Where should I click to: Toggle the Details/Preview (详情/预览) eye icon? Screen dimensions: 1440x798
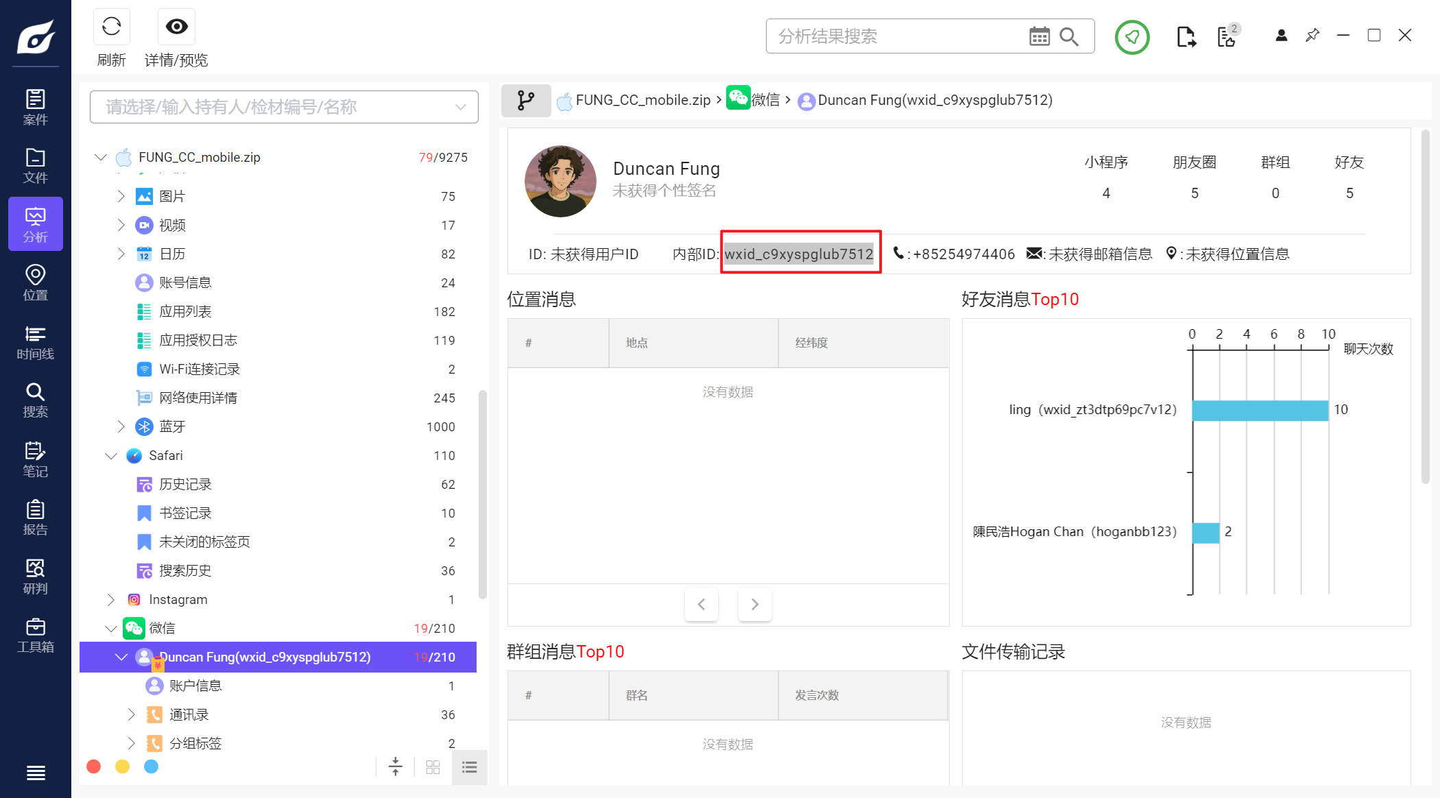(x=176, y=27)
